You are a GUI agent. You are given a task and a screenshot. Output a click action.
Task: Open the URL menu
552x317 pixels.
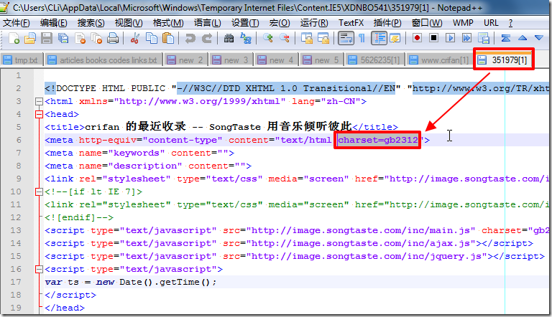491,23
